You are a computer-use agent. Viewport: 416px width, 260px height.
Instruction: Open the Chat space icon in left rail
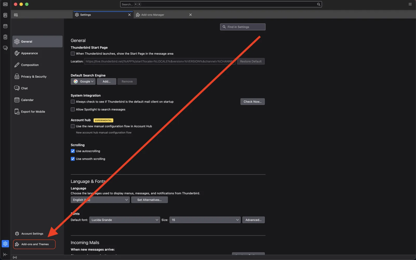click(5, 48)
